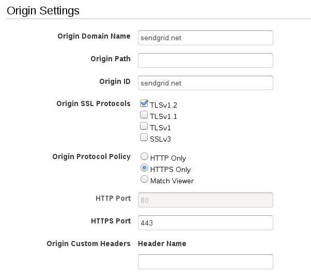This screenshot has height=277, width=311.
Task: Focus the empty Header Name input box
Action: 205,262
